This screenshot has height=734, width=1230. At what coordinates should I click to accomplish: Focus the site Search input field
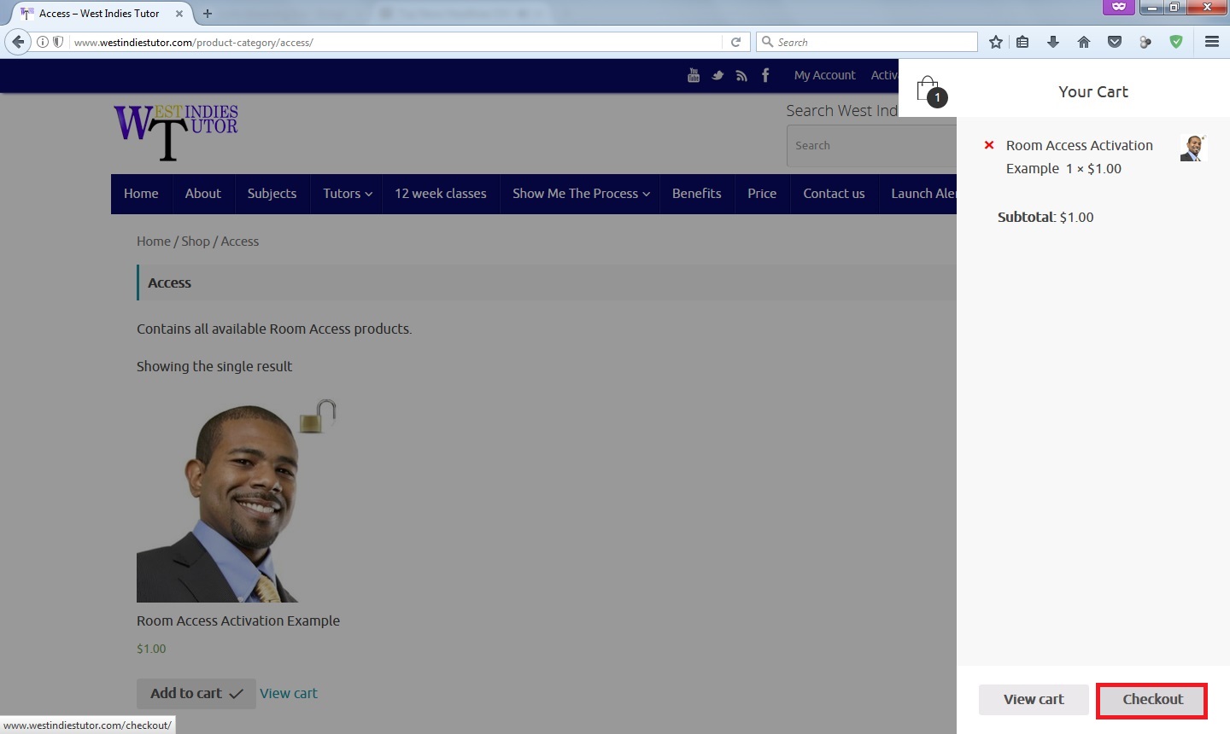[871, 146]
